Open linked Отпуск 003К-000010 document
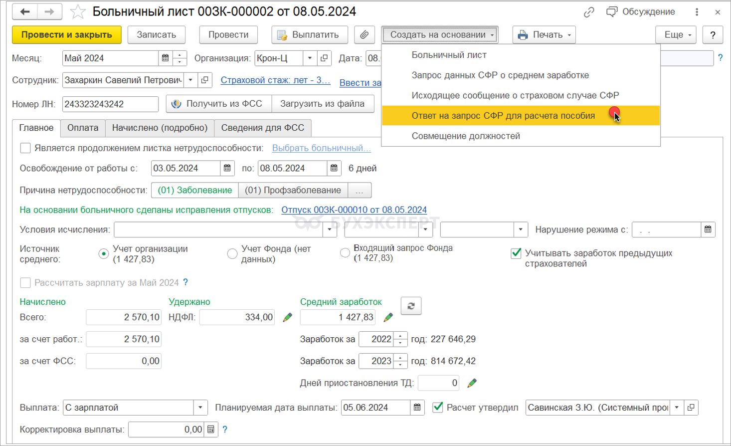 (x=354, y=210)
